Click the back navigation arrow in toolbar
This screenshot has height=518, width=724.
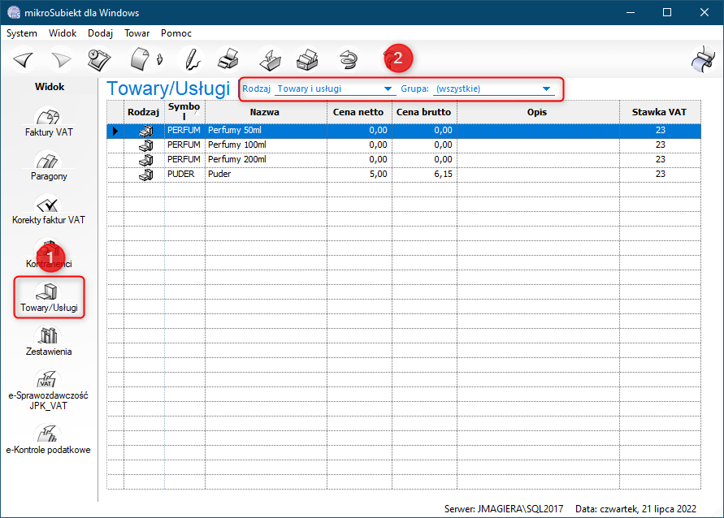click(23, 60)
